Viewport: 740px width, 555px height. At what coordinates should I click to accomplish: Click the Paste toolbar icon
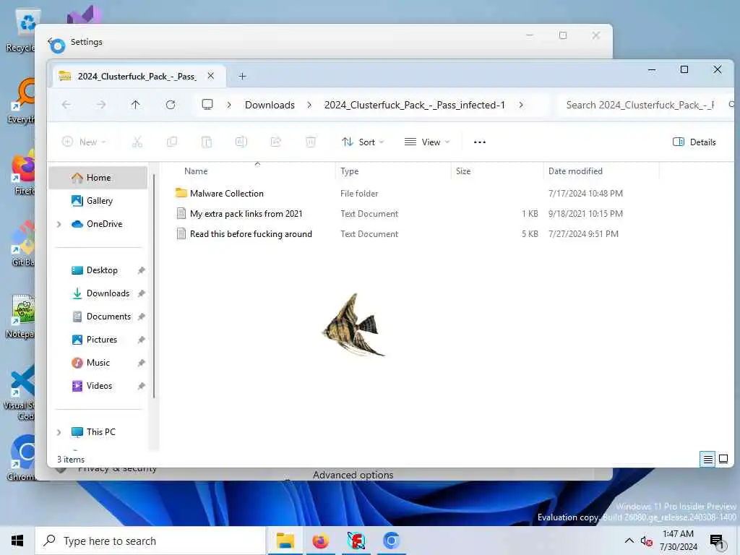coord(206,142)
